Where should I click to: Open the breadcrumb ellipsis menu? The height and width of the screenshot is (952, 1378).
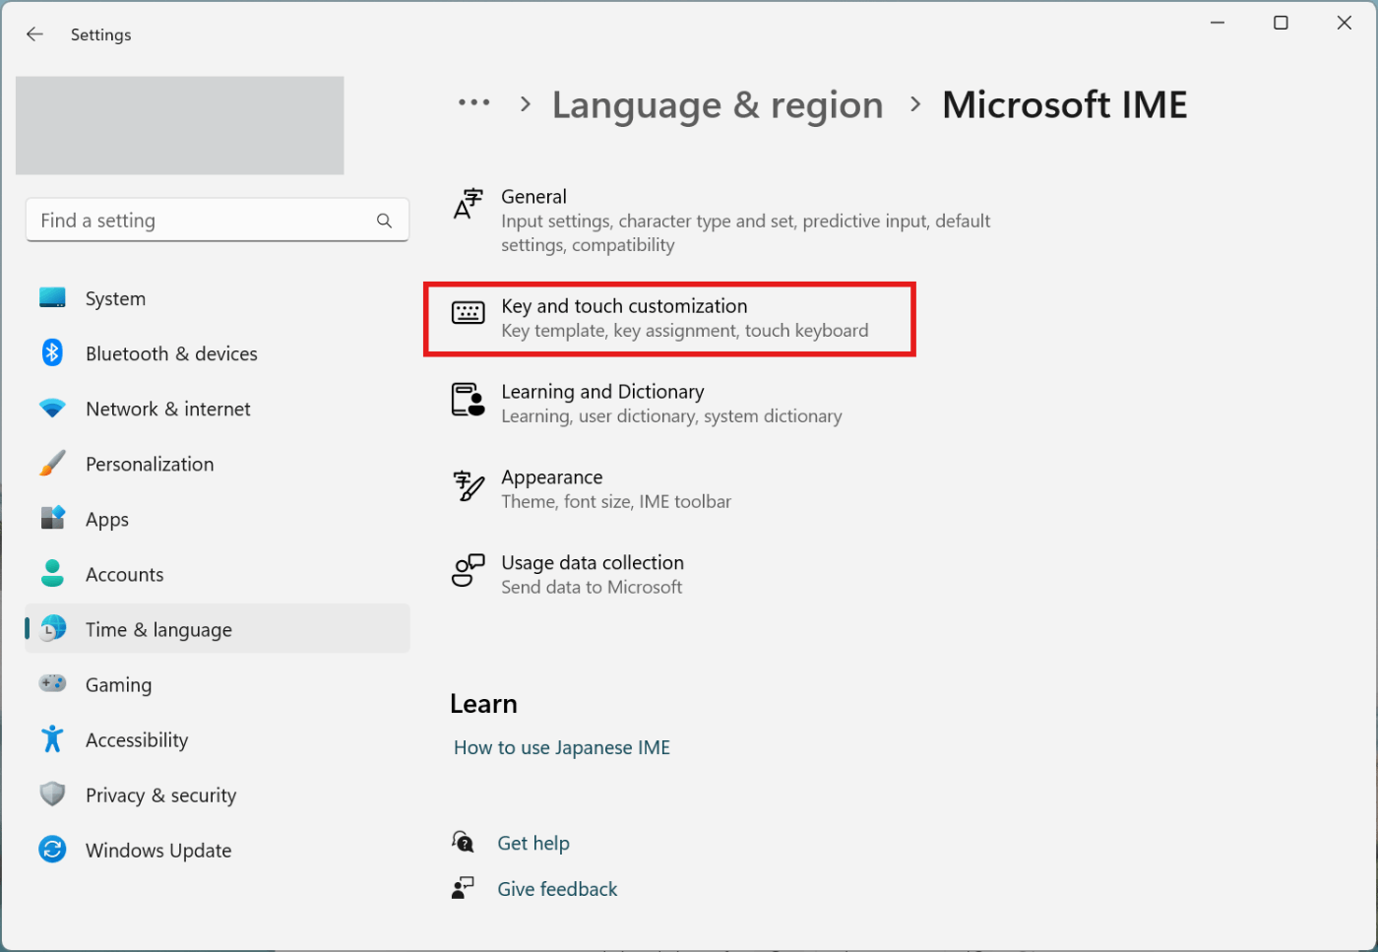coord(473,102)
